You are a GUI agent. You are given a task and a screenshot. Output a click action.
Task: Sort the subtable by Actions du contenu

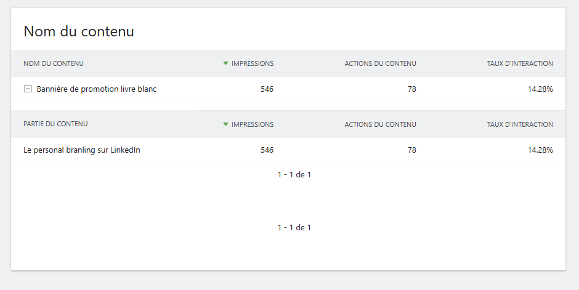coord(380,124)
